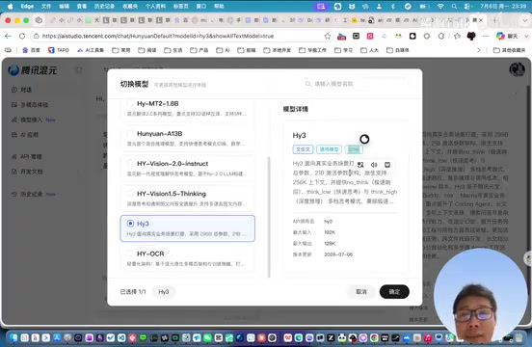
Task: Open a new tab with the plus button
Action: tap(494, 20)
